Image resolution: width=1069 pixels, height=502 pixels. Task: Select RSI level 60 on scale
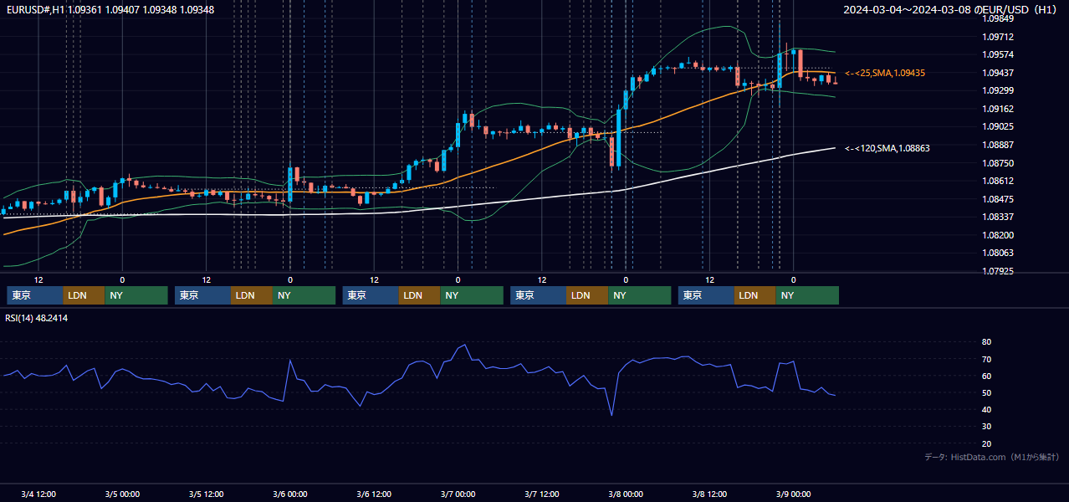click(x=986, y=376)
